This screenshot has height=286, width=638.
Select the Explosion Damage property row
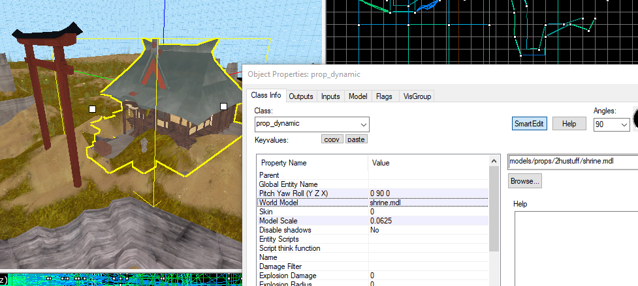[x=373, y=276]
